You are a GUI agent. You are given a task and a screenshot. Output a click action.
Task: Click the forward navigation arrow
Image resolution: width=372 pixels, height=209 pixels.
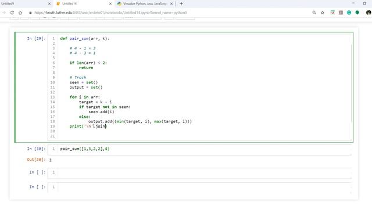[4, 13]
